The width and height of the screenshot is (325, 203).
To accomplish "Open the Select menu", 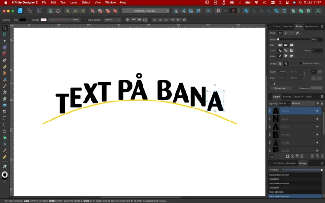I will click(86, 2).
